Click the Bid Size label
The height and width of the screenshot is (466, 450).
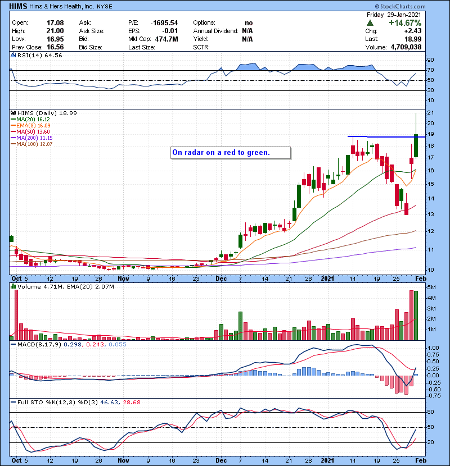coord(91,47)
